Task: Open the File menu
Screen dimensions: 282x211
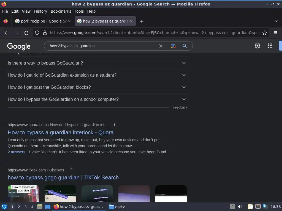Action: point(5,11)
